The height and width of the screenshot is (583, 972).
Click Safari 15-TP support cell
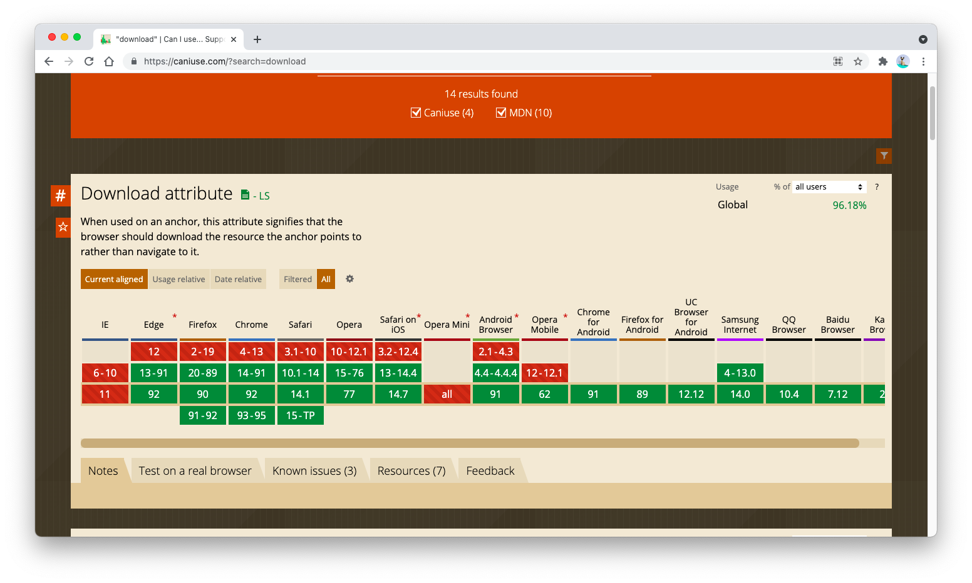301,415
